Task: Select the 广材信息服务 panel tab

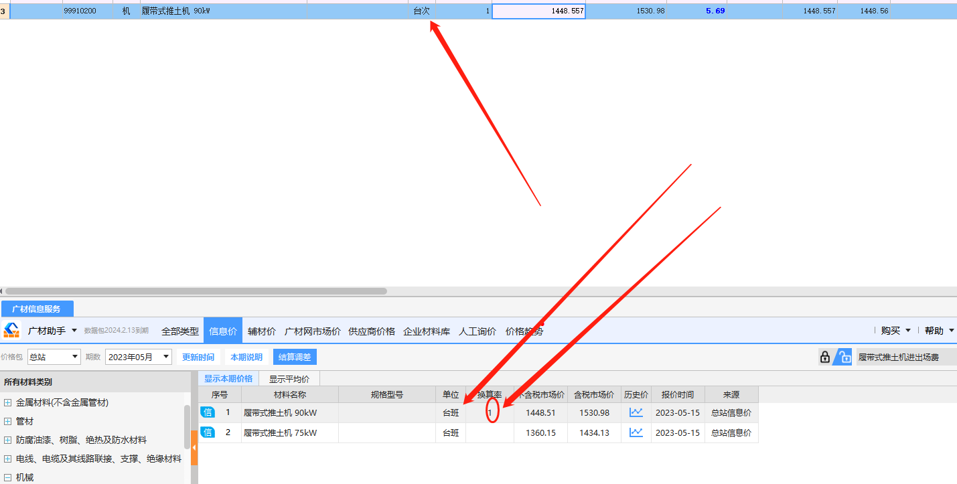Action: click(37, 309)
